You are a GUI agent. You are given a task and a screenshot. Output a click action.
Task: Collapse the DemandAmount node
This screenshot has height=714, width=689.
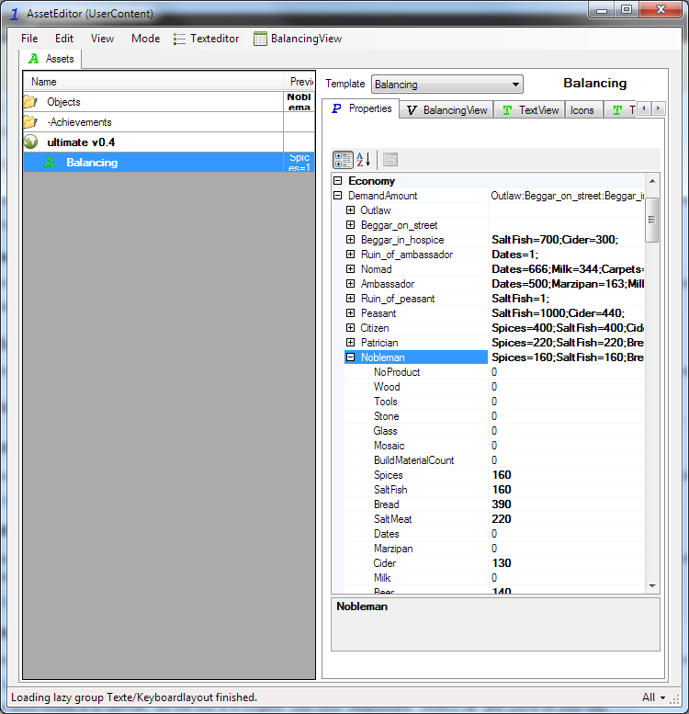[x=338, y=196]
